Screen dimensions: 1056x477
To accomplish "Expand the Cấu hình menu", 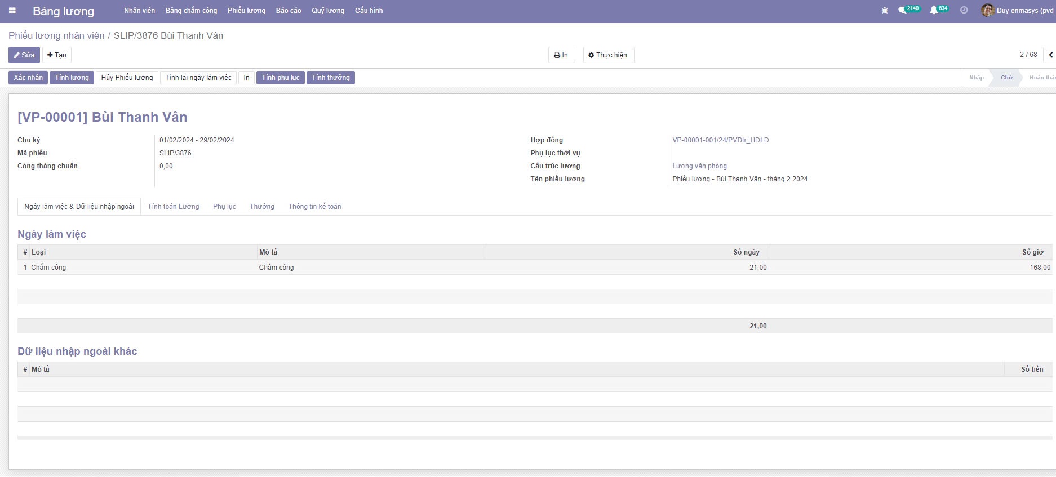I will coord(369,11).
